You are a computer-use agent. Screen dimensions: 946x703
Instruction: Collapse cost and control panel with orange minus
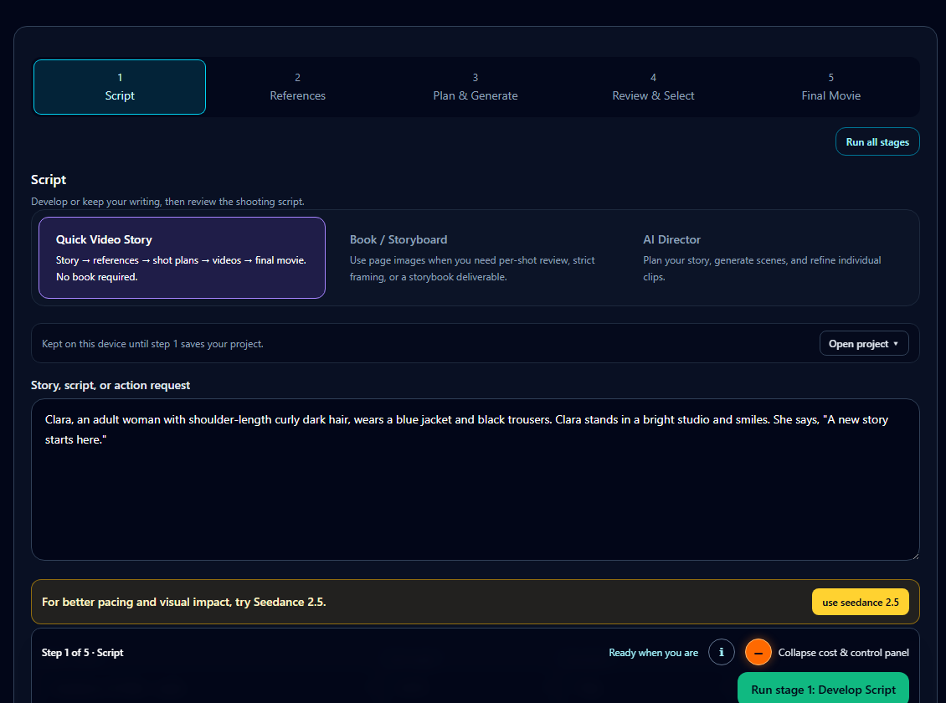758,652
